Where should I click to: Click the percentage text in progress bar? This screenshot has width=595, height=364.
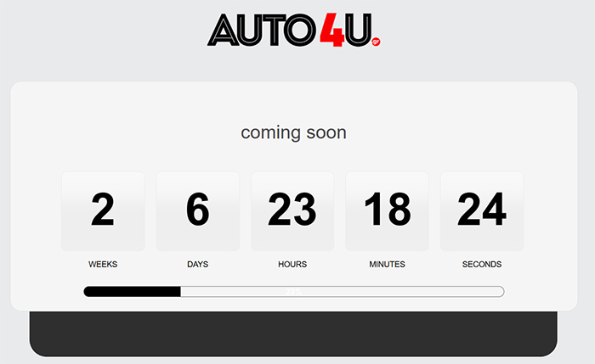coord(294,292)
